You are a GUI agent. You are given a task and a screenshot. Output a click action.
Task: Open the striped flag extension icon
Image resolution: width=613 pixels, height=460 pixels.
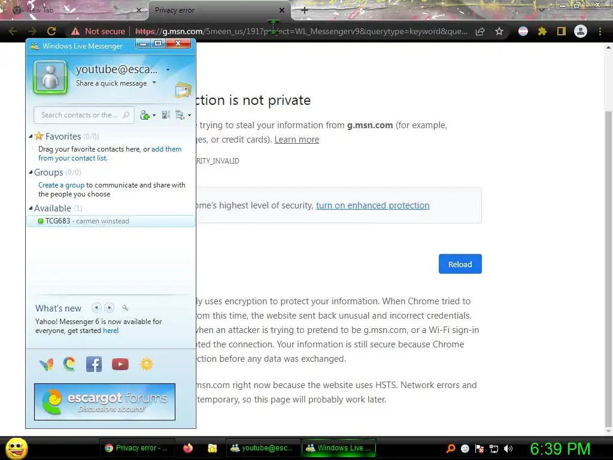pos(523,31)
